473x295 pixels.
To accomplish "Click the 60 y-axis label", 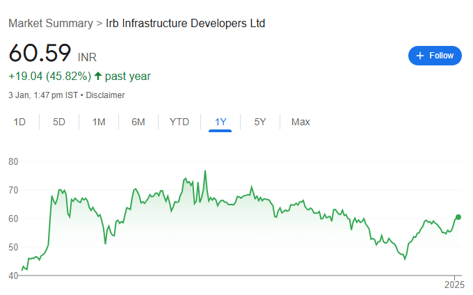I will pyautogui.click(x=13, y=218).
